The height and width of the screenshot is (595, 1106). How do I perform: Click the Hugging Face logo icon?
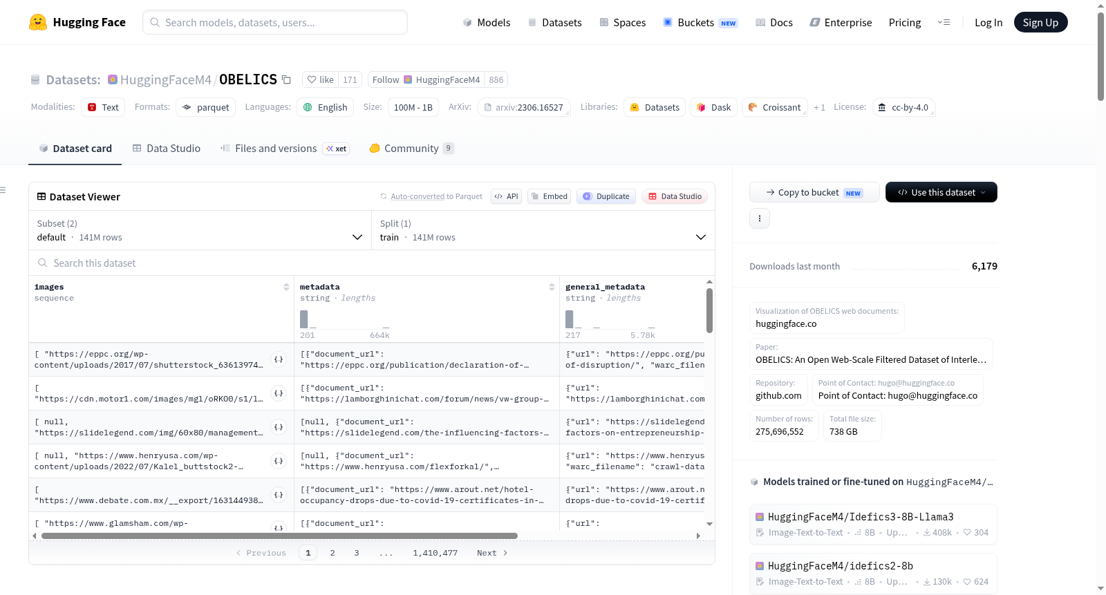point(38,22)
